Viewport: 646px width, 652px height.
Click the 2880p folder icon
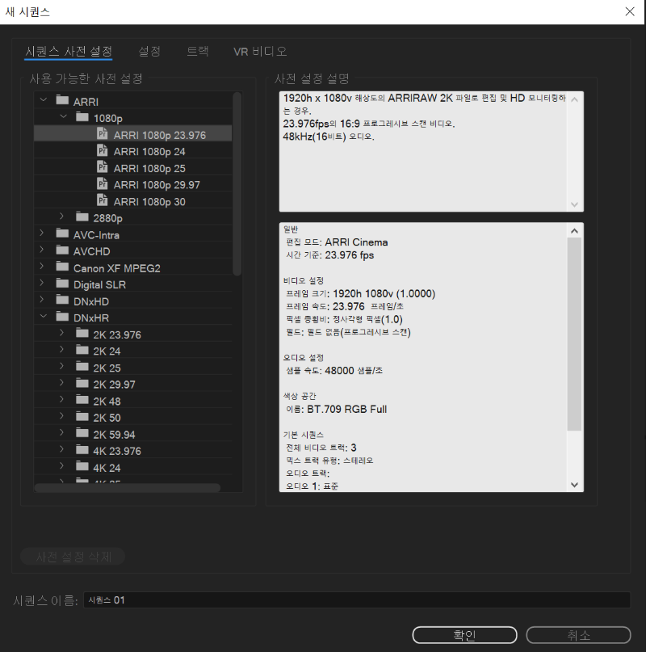coord(82,217)
